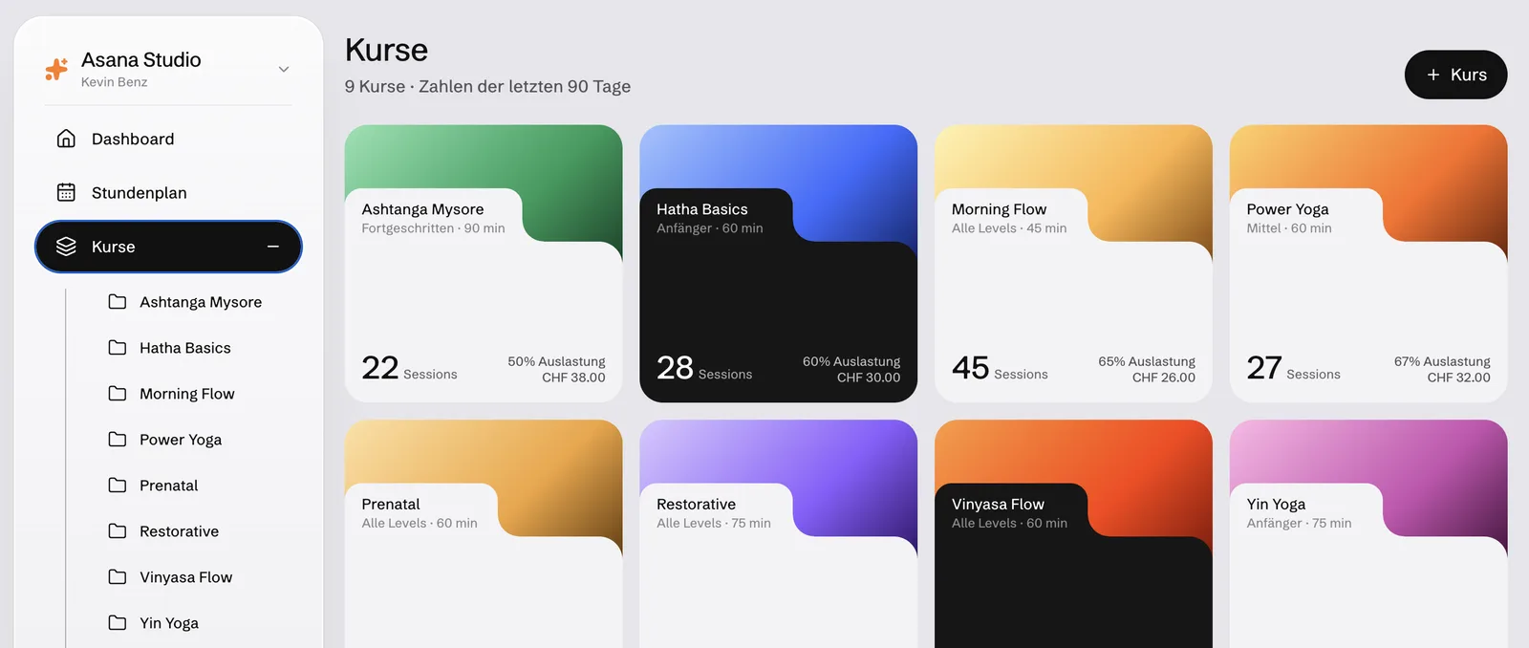Viewport: 1529px width, 648px height.
Task: Open the Yin Yoga course card
Action: (x=1368, y=534)
